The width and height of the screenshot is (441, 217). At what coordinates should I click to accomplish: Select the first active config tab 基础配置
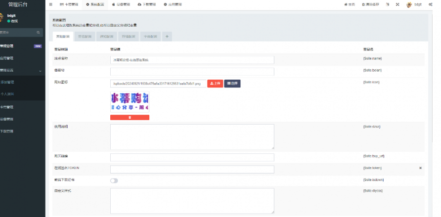(63, 37)
